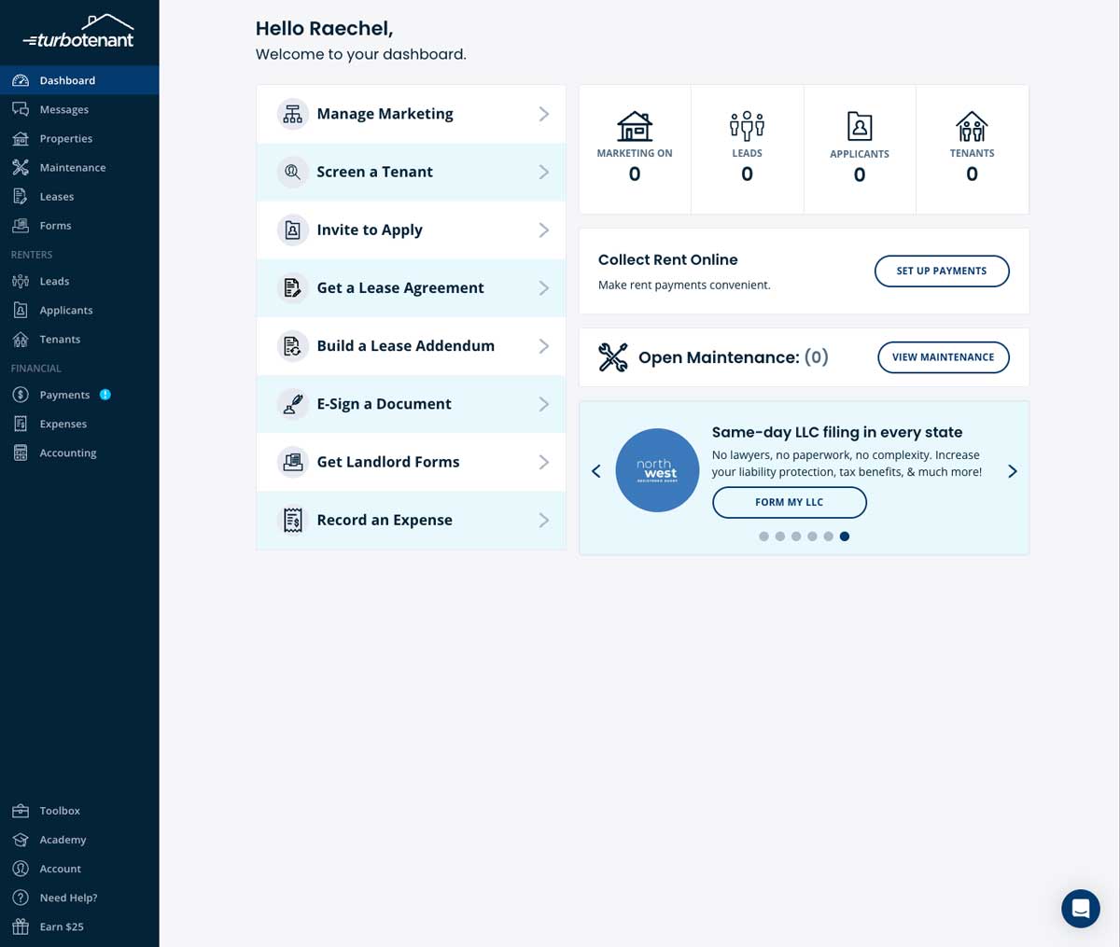Advance the promo carousel with the right arrow
Image resolution: width=1120 pixels, height=947 pixels.
1012,470
